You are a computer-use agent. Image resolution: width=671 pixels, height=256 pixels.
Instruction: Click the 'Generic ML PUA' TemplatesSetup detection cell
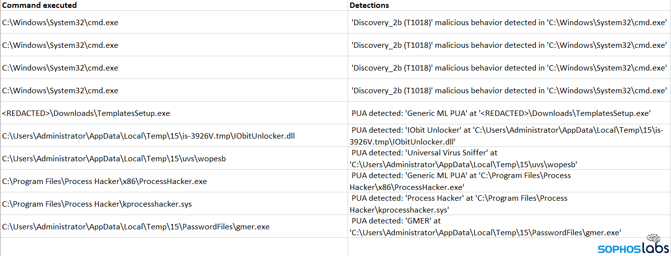(501, 113)
